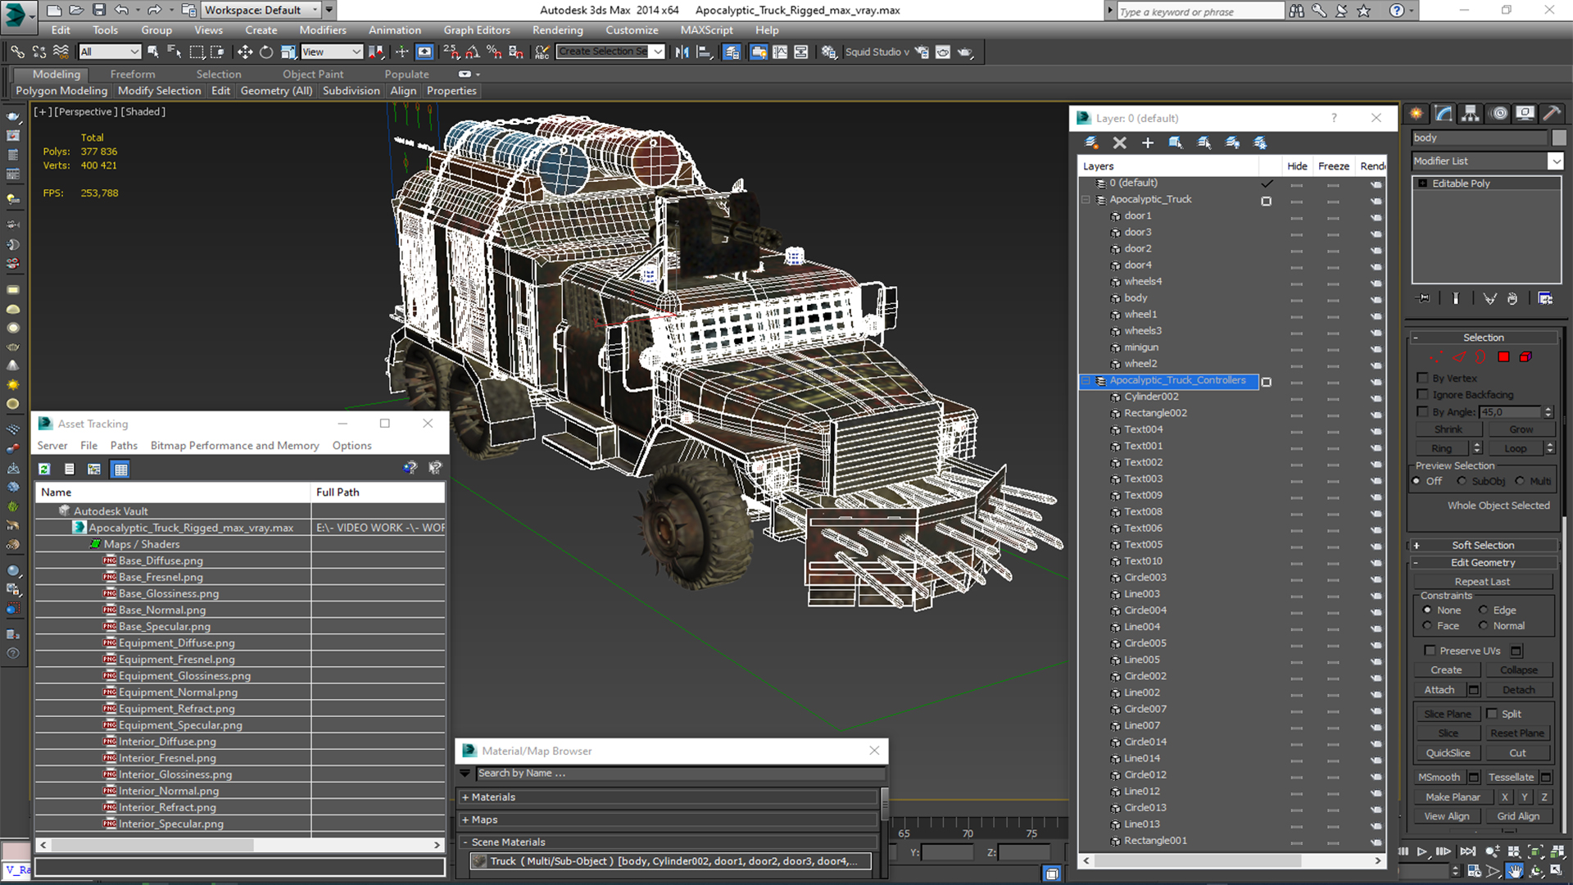Viewport: 1573px width, 885px height.
Task: Click the object color swatch beside body
Action: pyautogui.click(x=1558, y=138)
